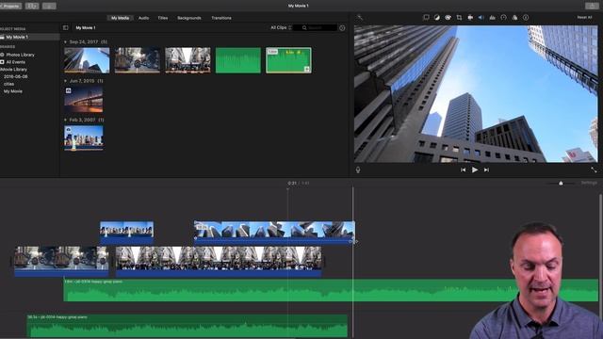This screenshot has width=603, height=339.
Task: Switch to the My Media tab
Action: (120, 18)
